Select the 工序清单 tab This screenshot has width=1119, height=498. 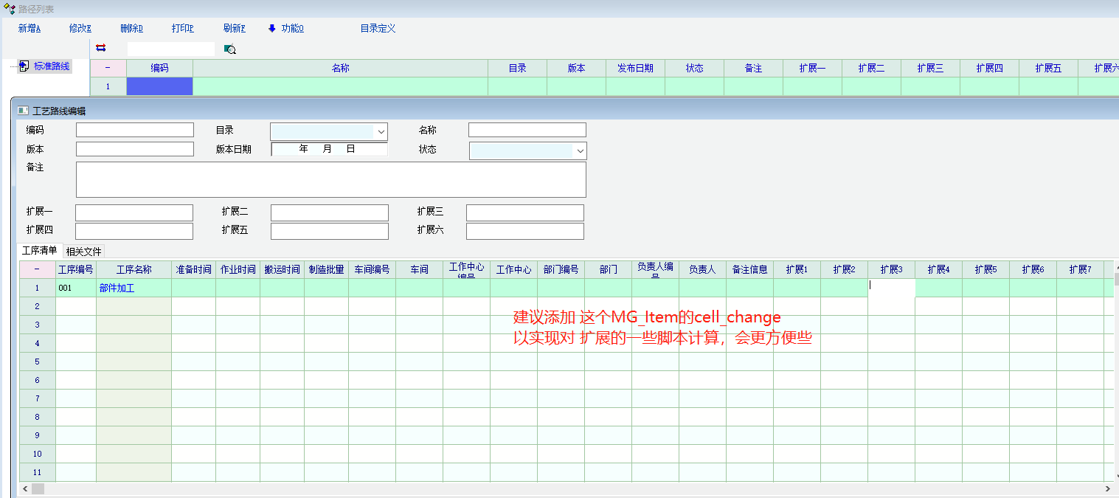pyautogui.click(x=39, y=251)
